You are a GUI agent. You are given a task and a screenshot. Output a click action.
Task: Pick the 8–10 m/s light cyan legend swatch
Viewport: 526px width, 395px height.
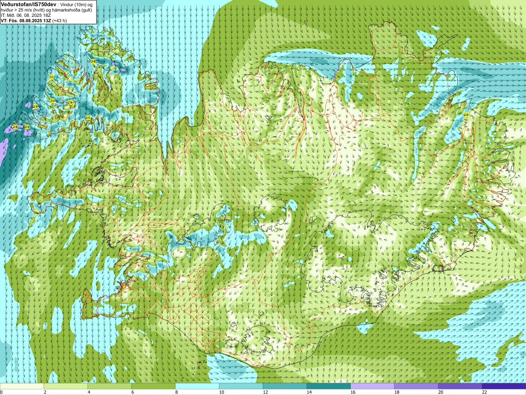(x=197, y=386)
